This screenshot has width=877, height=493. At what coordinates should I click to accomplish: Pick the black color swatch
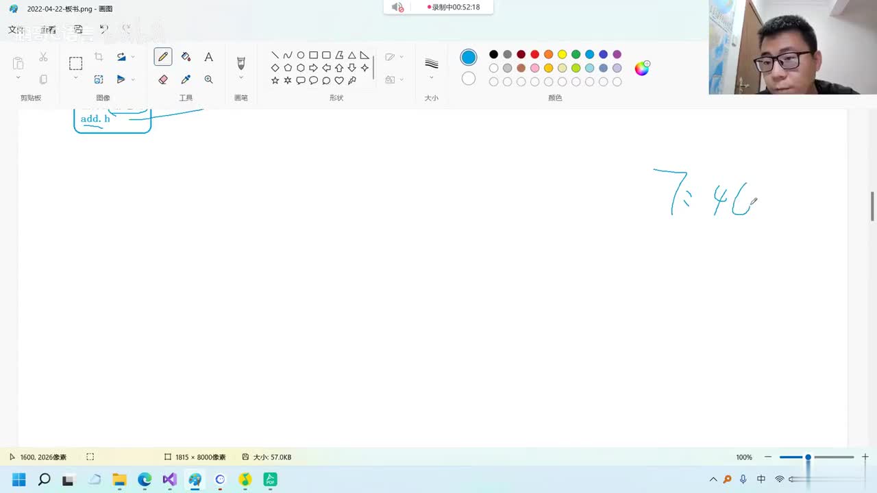tap(493, 54)
